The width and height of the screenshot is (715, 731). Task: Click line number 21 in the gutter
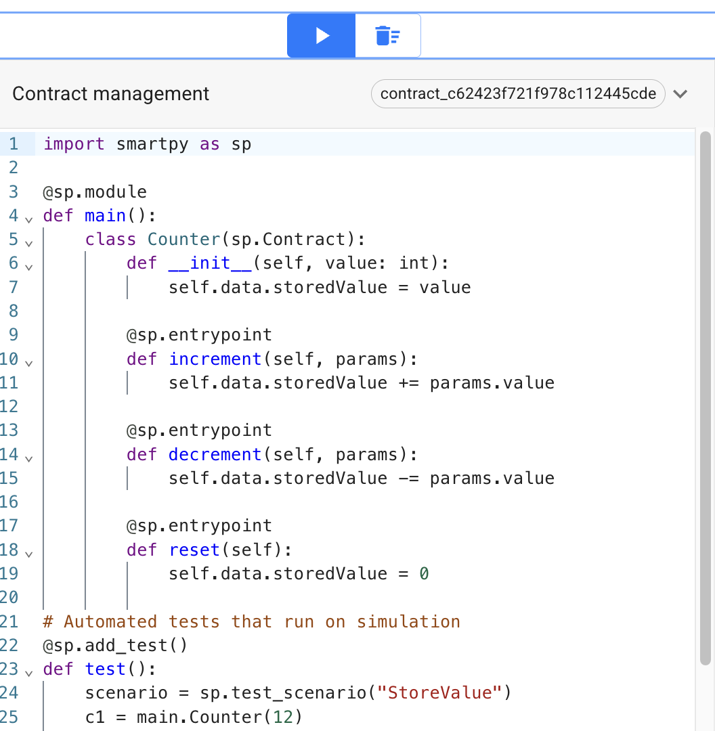point(9,621)
